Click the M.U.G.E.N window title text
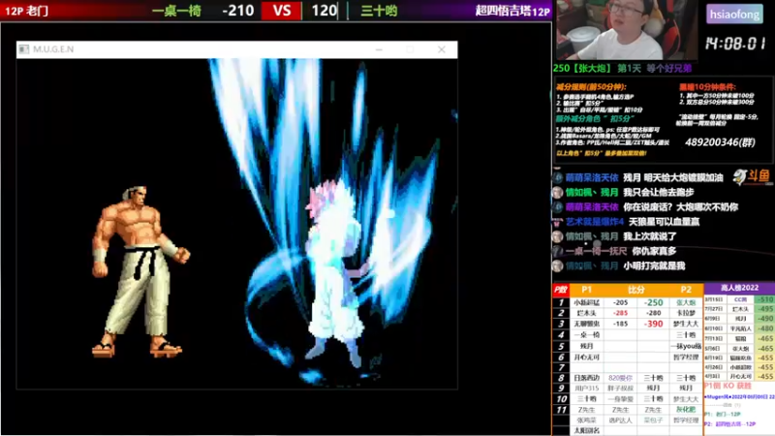 (x=53, y=49)
